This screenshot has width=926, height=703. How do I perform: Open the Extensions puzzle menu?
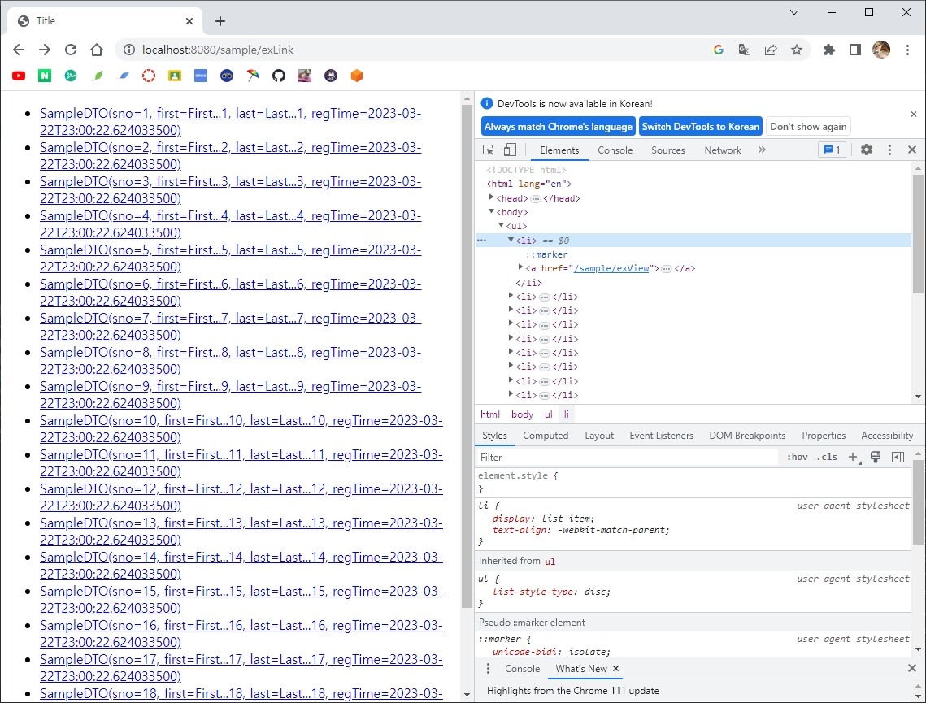point(829,50)
